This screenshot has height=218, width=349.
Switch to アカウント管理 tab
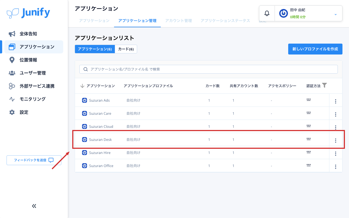coord(179,21)
